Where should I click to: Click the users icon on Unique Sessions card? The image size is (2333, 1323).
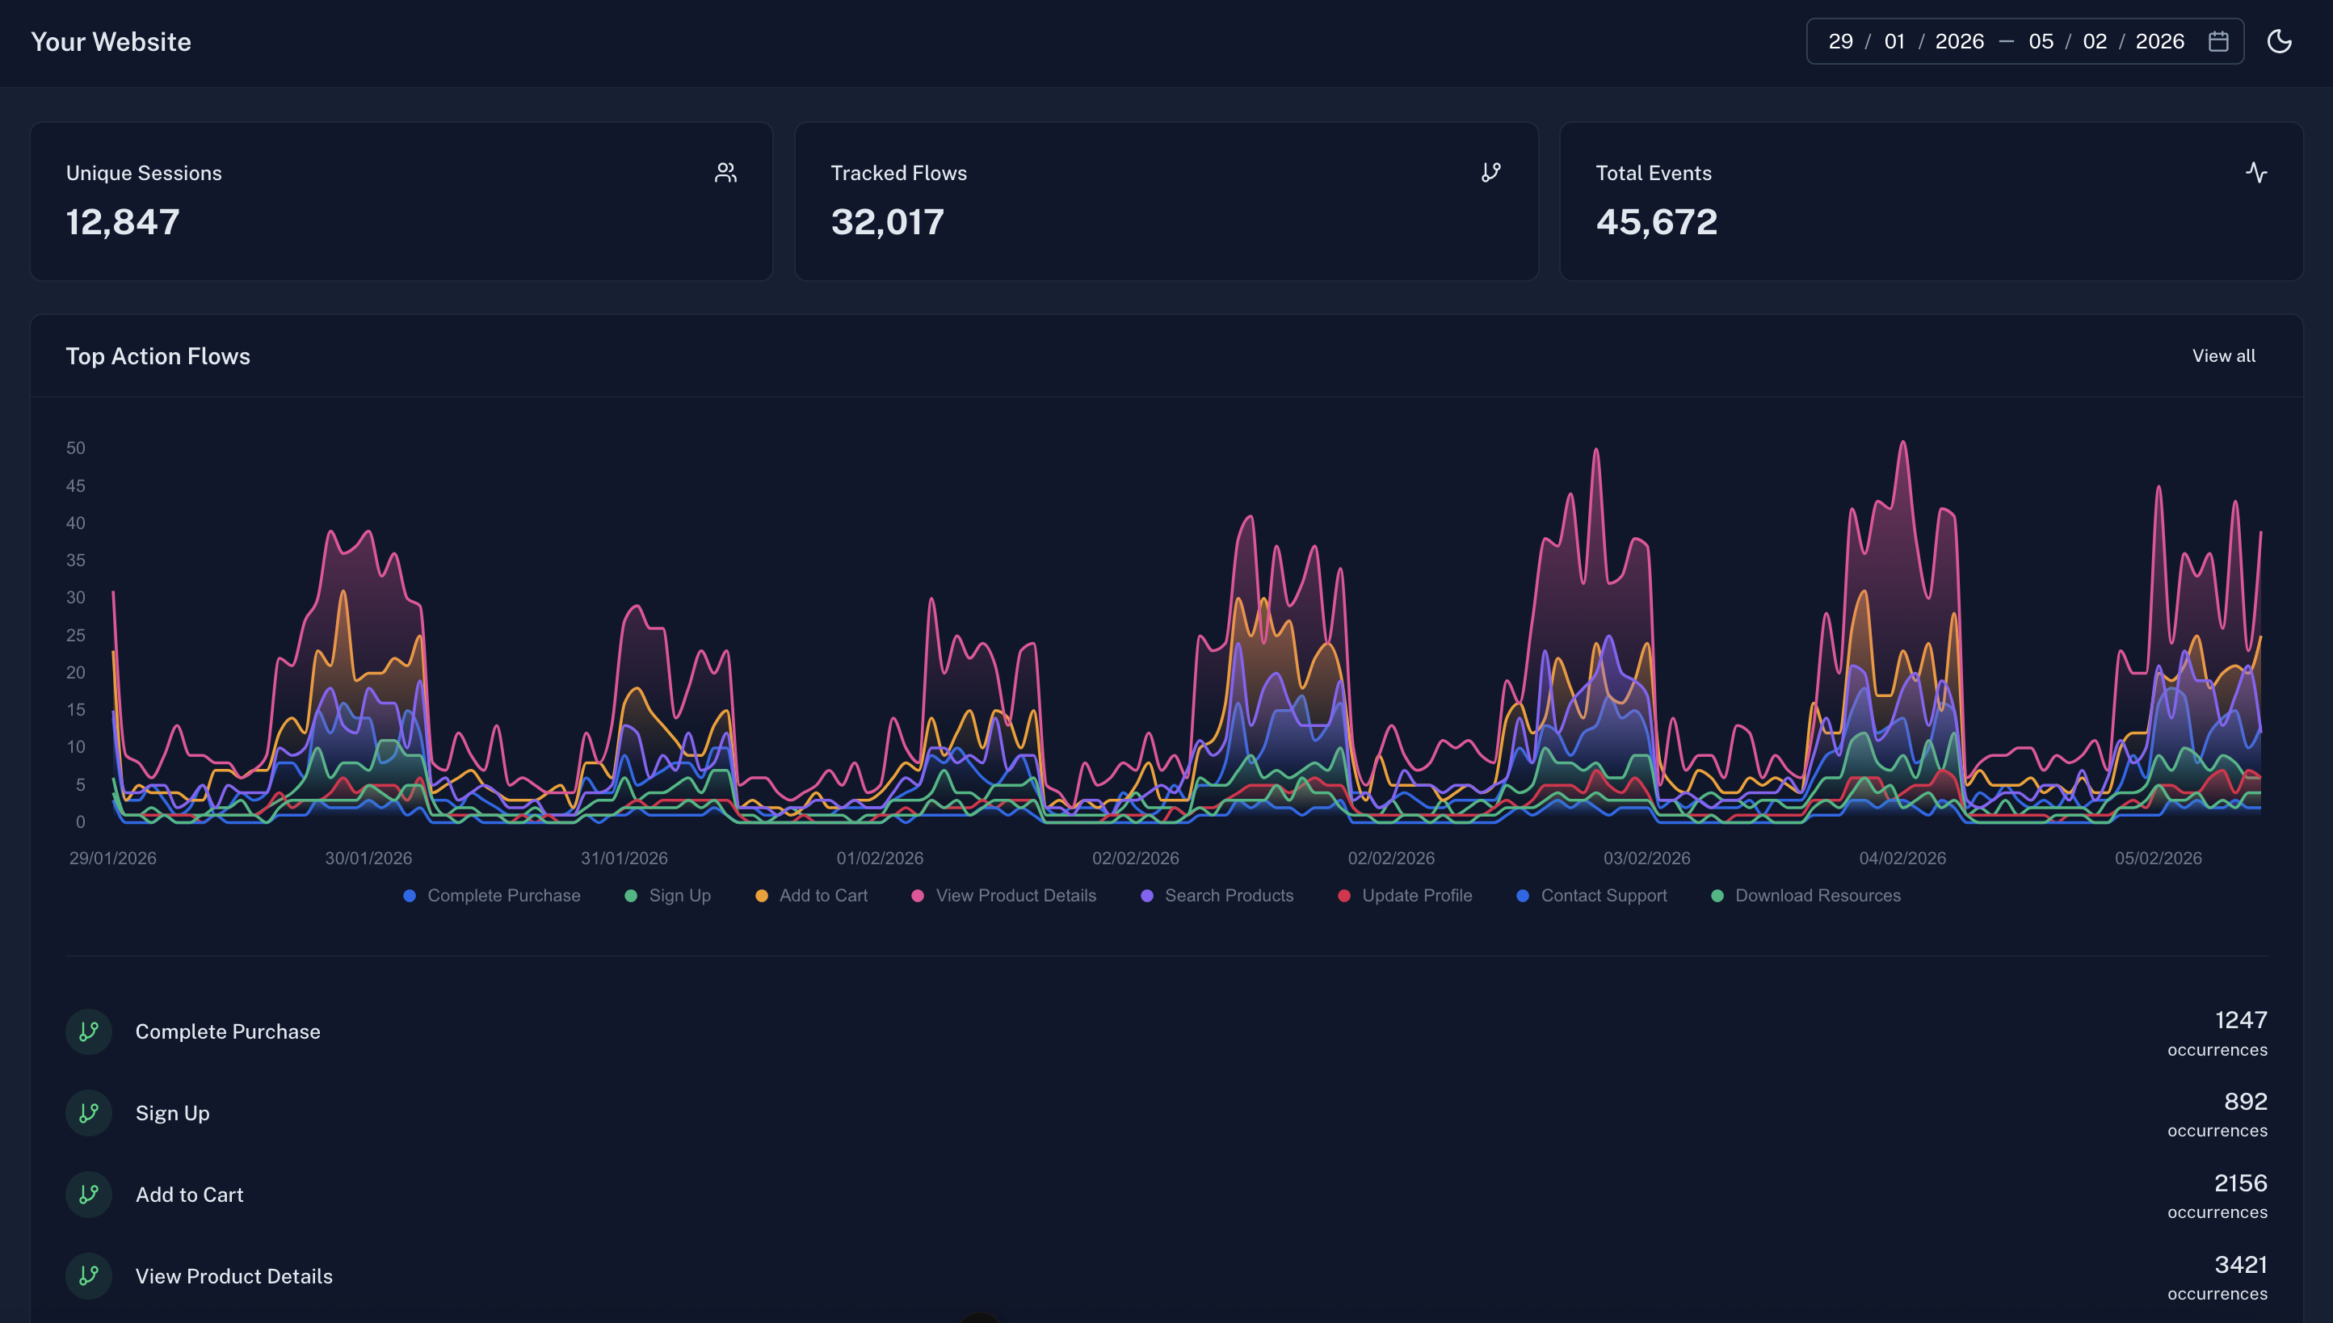coord(726,172)
